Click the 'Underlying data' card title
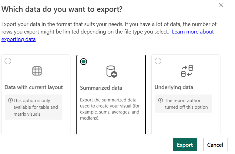 point(174,87)
